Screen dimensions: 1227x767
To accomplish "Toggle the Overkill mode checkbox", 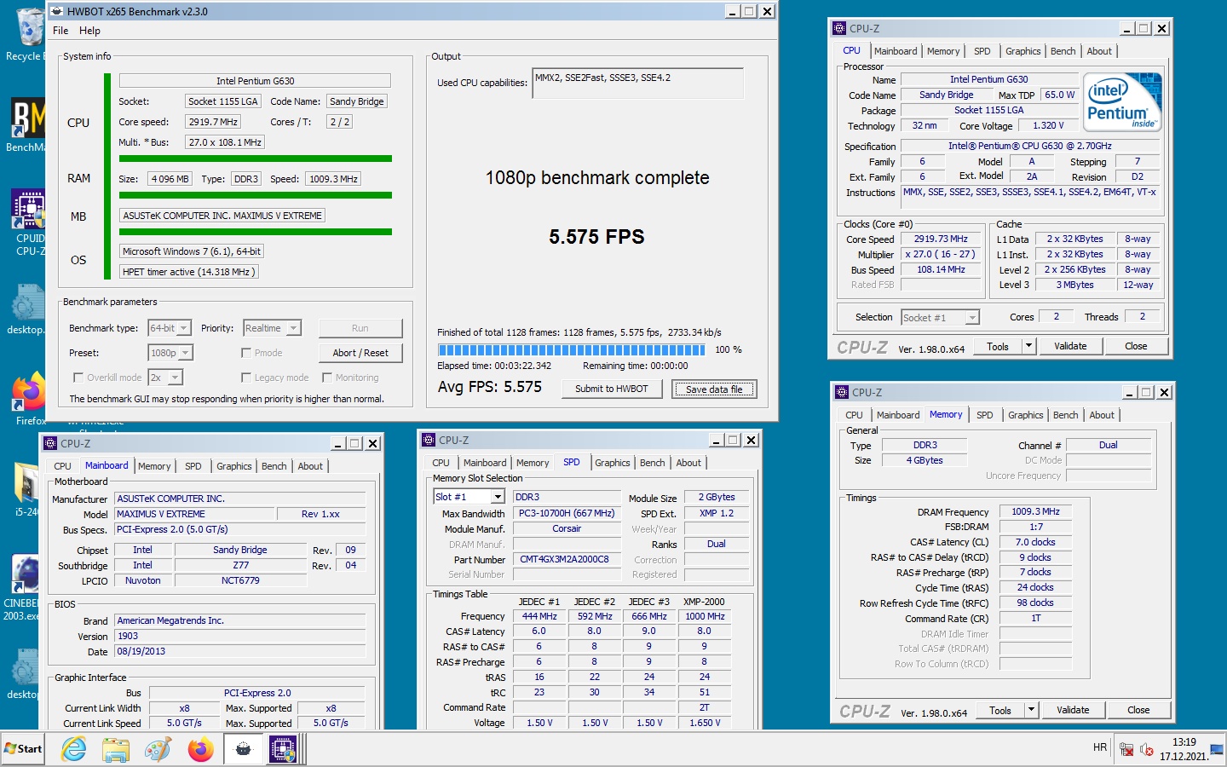I will pos(78,378).
